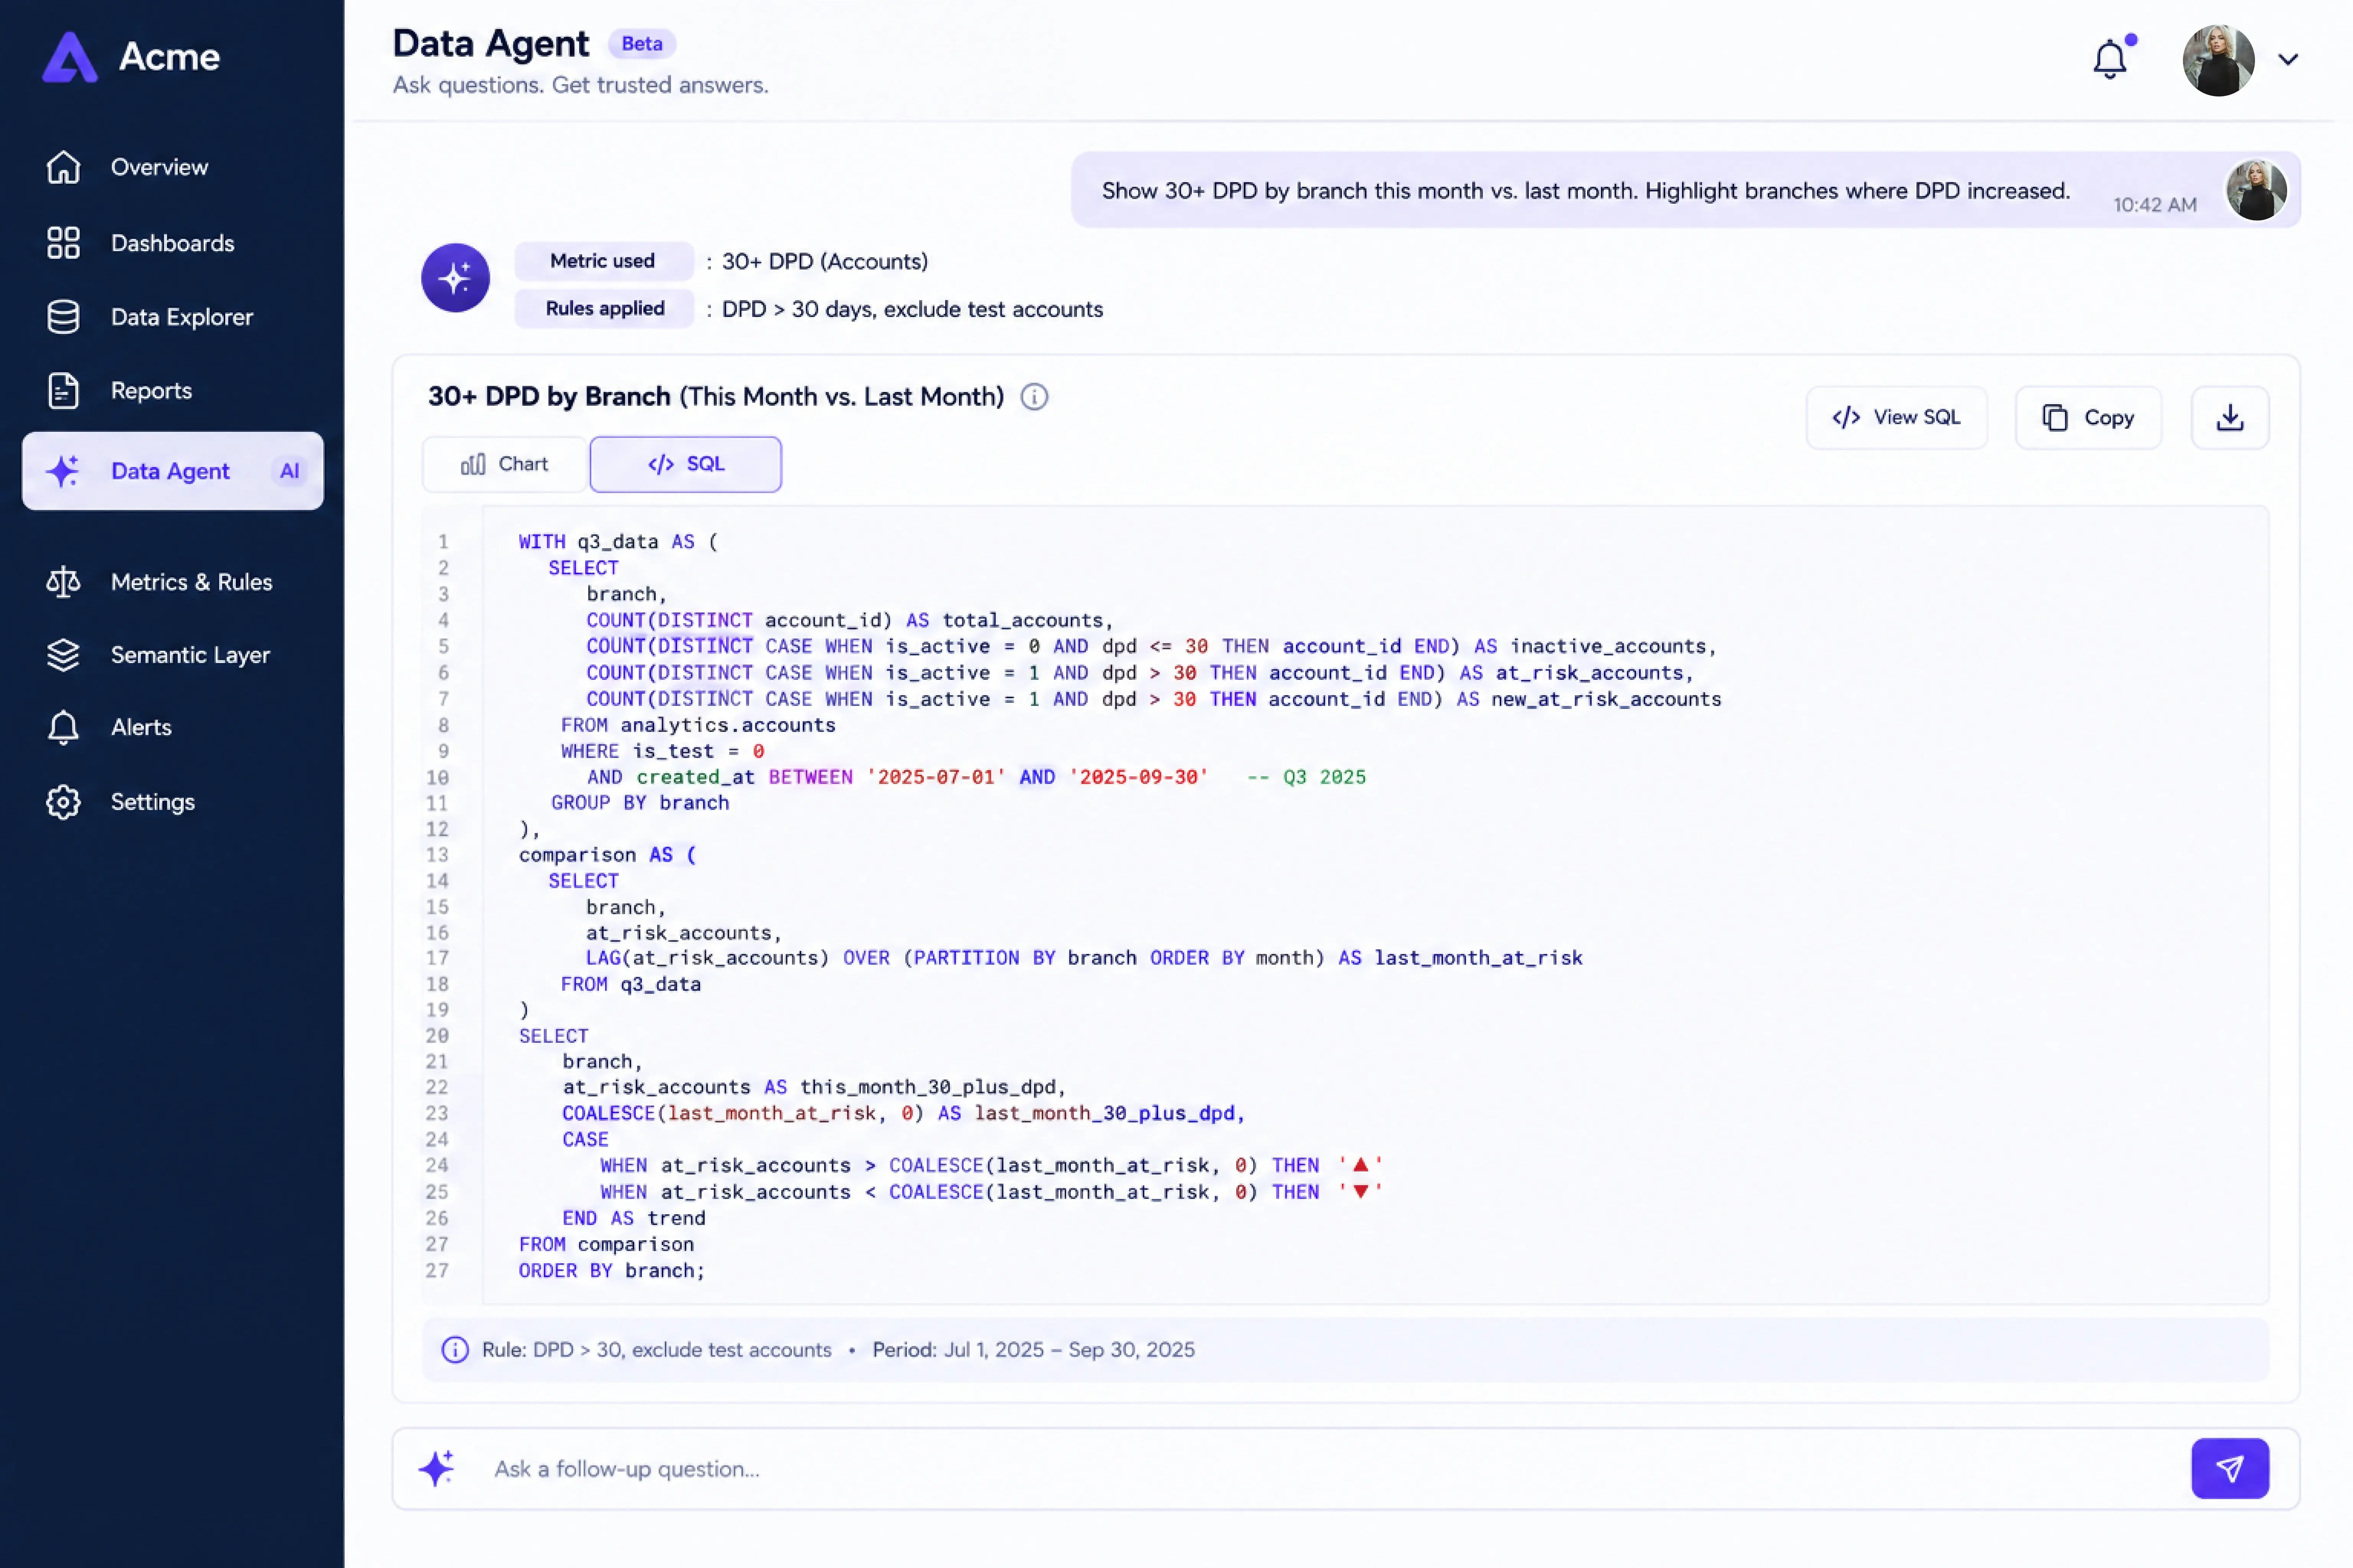Click the '30+ DPD (Accounts)' metric value
The height and width of the screenshot is (1568, 2353).
(x=825, y=262)
